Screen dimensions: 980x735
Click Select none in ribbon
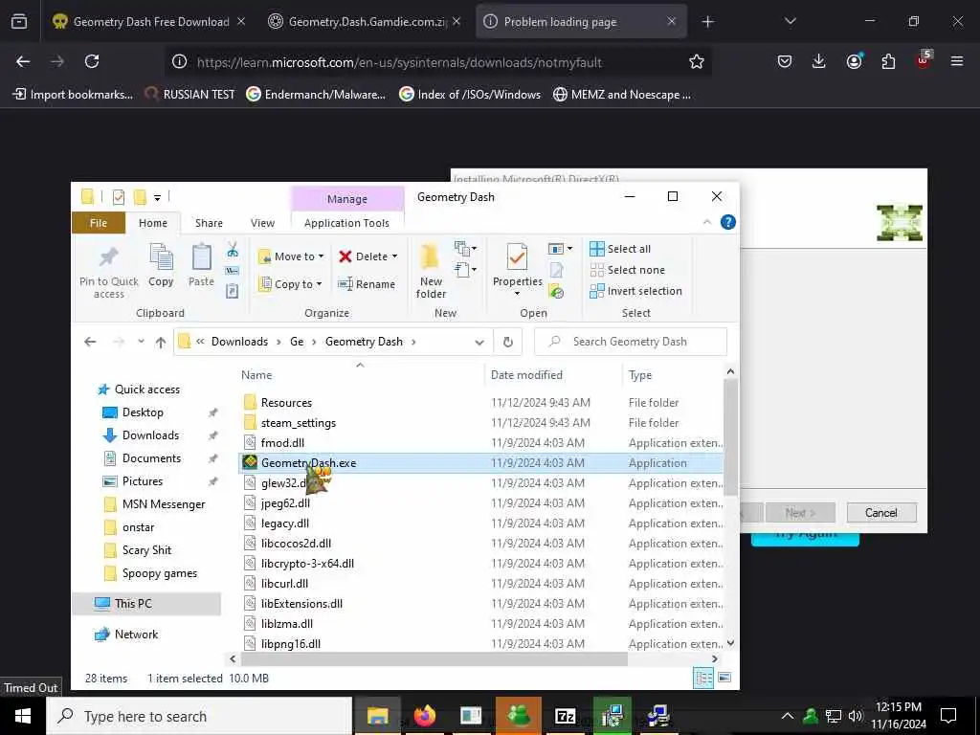(x=628, y=270)
